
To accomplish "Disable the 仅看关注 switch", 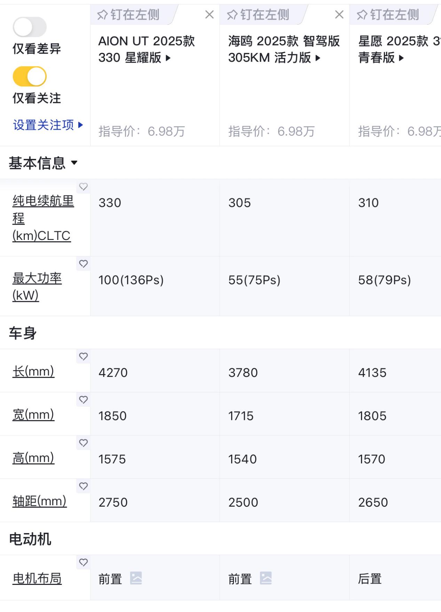I will pos(29,75).
